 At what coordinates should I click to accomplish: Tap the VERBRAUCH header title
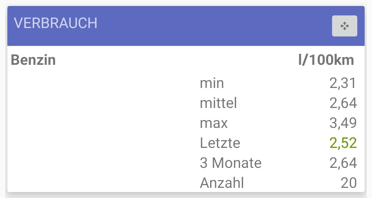(55, 23)
